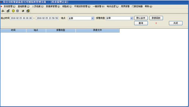
Task: Open the 人员档案 menu
Action: click(38, 7)
